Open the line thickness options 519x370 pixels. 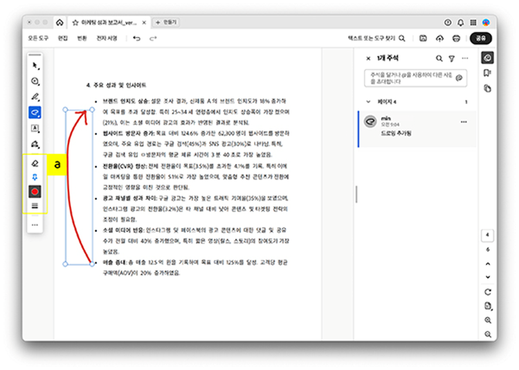[x=35, y=205]
